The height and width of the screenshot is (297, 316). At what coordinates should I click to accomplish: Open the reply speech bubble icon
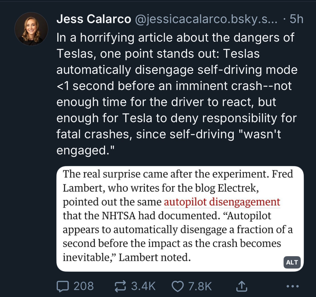pyautogui.click(x=63, y=286)
